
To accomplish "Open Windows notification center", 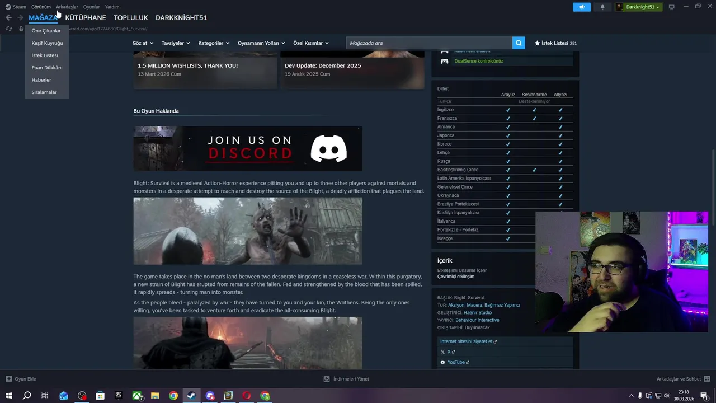I will coord(704,396).
